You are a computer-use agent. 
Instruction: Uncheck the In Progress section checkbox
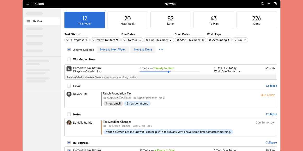[x=69, y=142]
